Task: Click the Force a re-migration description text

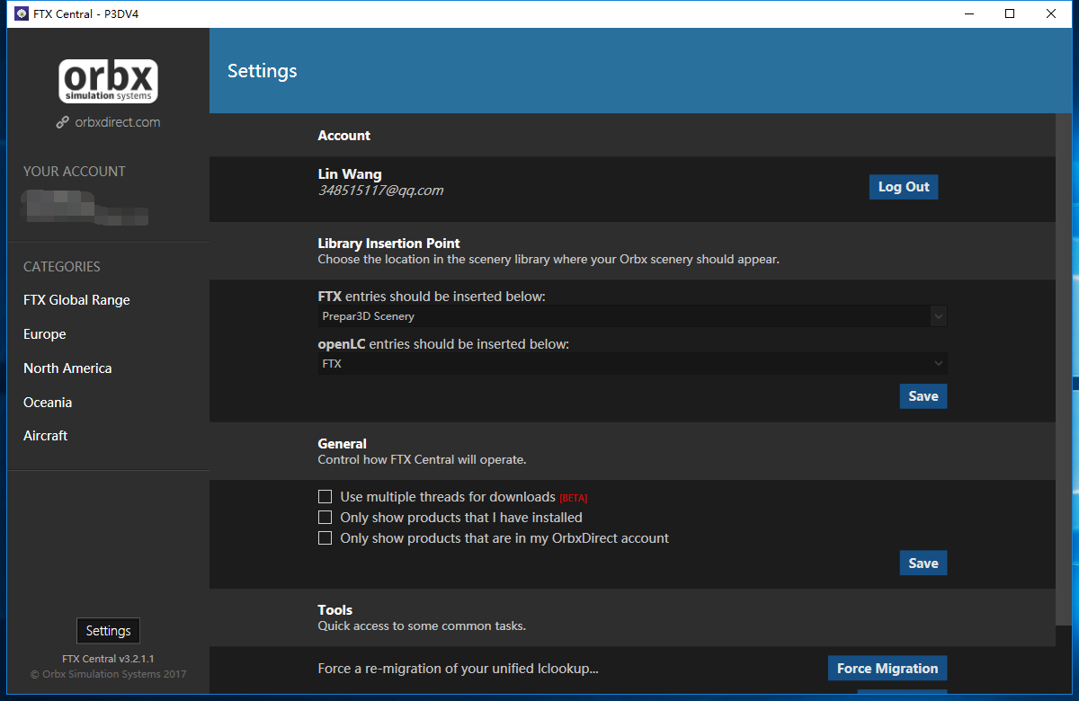Action: point(458,669)
